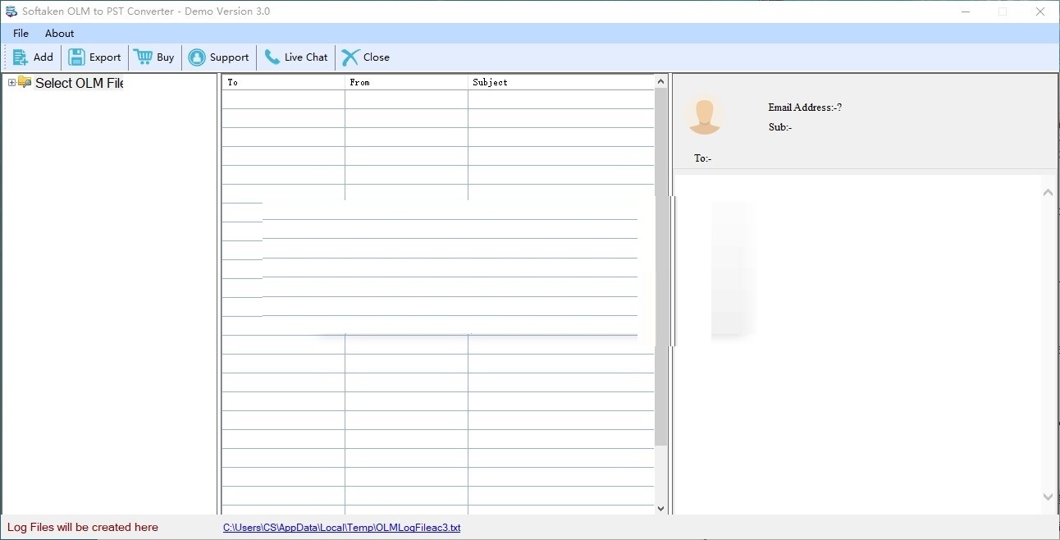This screenshot has width=1060, height=540.
Task: Click the Live Chat button label
Action: pos(306,57)
